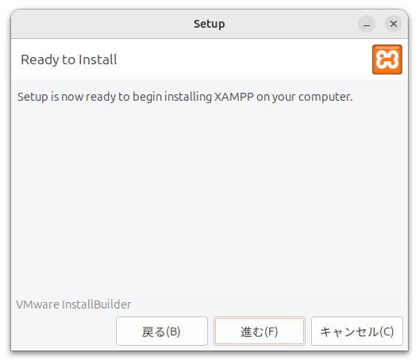Click the Setup title bar text
The height and width of the screenshot is (364, 419).
pyautogui.click(x=209, y=24)
